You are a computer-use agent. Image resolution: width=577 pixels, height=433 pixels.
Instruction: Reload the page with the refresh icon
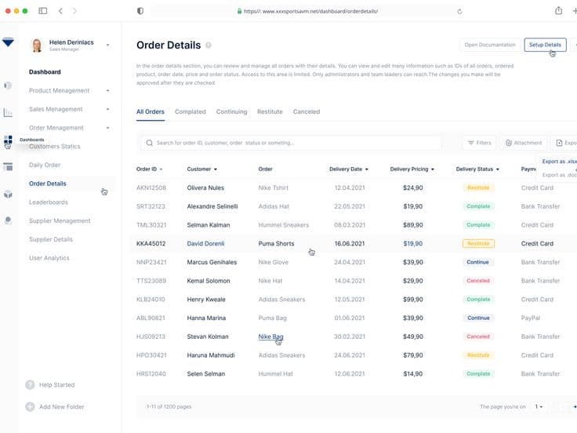(x=459, y=12)
